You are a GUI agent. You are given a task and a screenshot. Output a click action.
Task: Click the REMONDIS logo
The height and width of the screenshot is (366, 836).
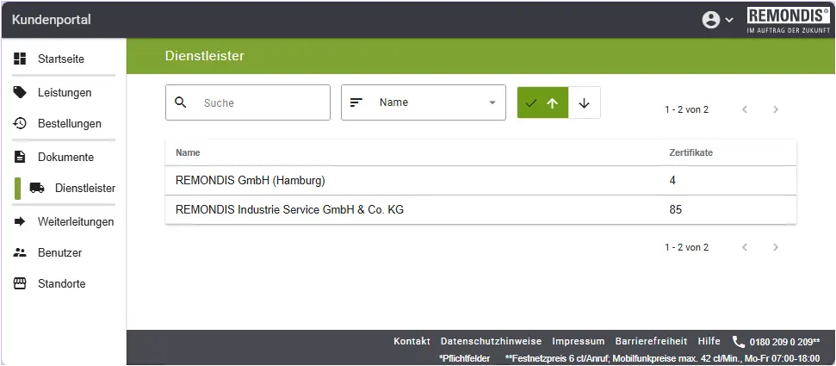tap(788, 20)
